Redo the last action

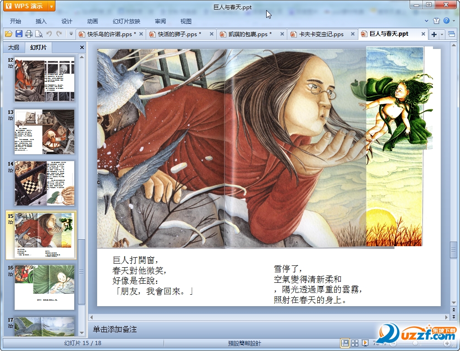point(59,34)
